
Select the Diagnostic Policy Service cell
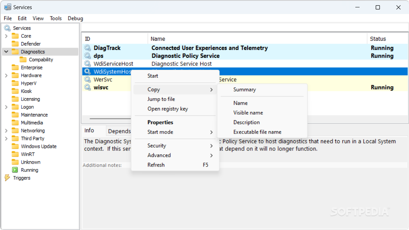[x=186, y=56]
